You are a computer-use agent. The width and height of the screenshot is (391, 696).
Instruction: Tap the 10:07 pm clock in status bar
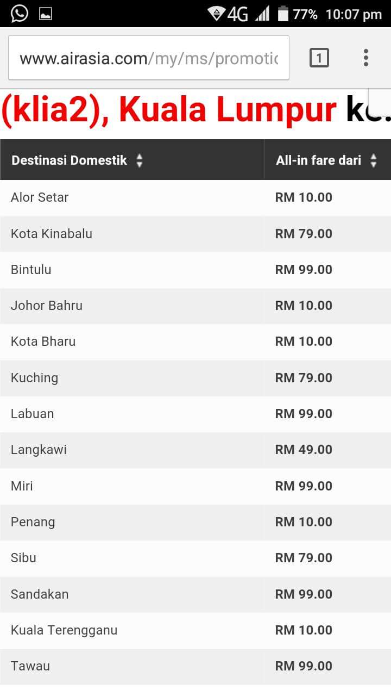[354, 14]
